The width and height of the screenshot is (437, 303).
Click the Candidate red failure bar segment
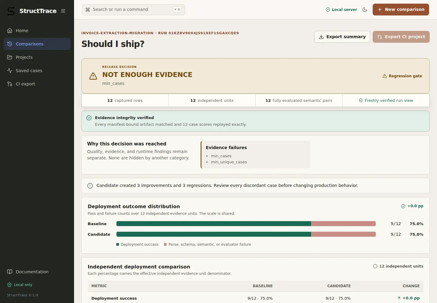[344, 234]
